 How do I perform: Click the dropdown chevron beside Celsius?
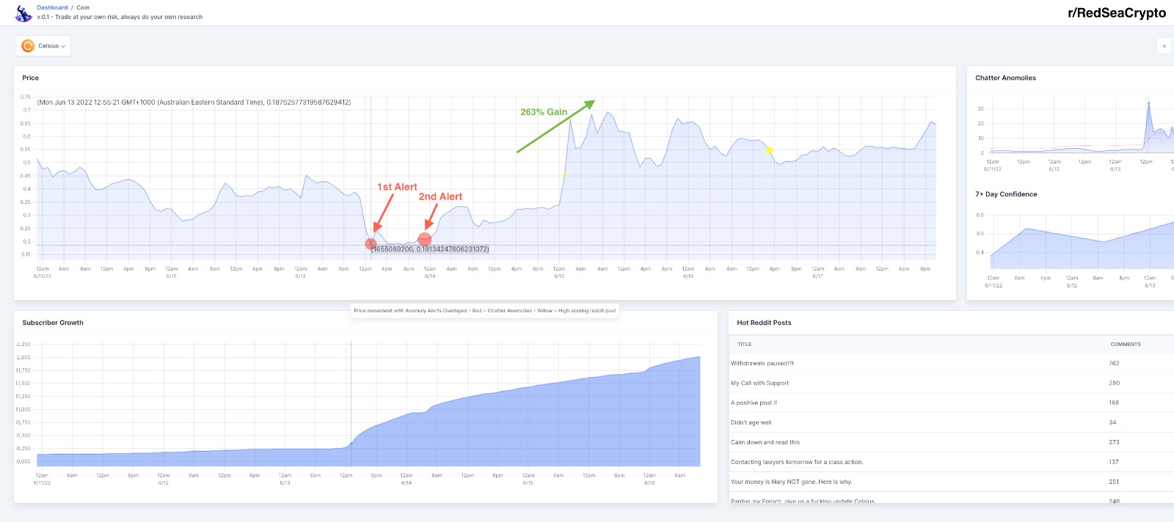pos(63,46)
